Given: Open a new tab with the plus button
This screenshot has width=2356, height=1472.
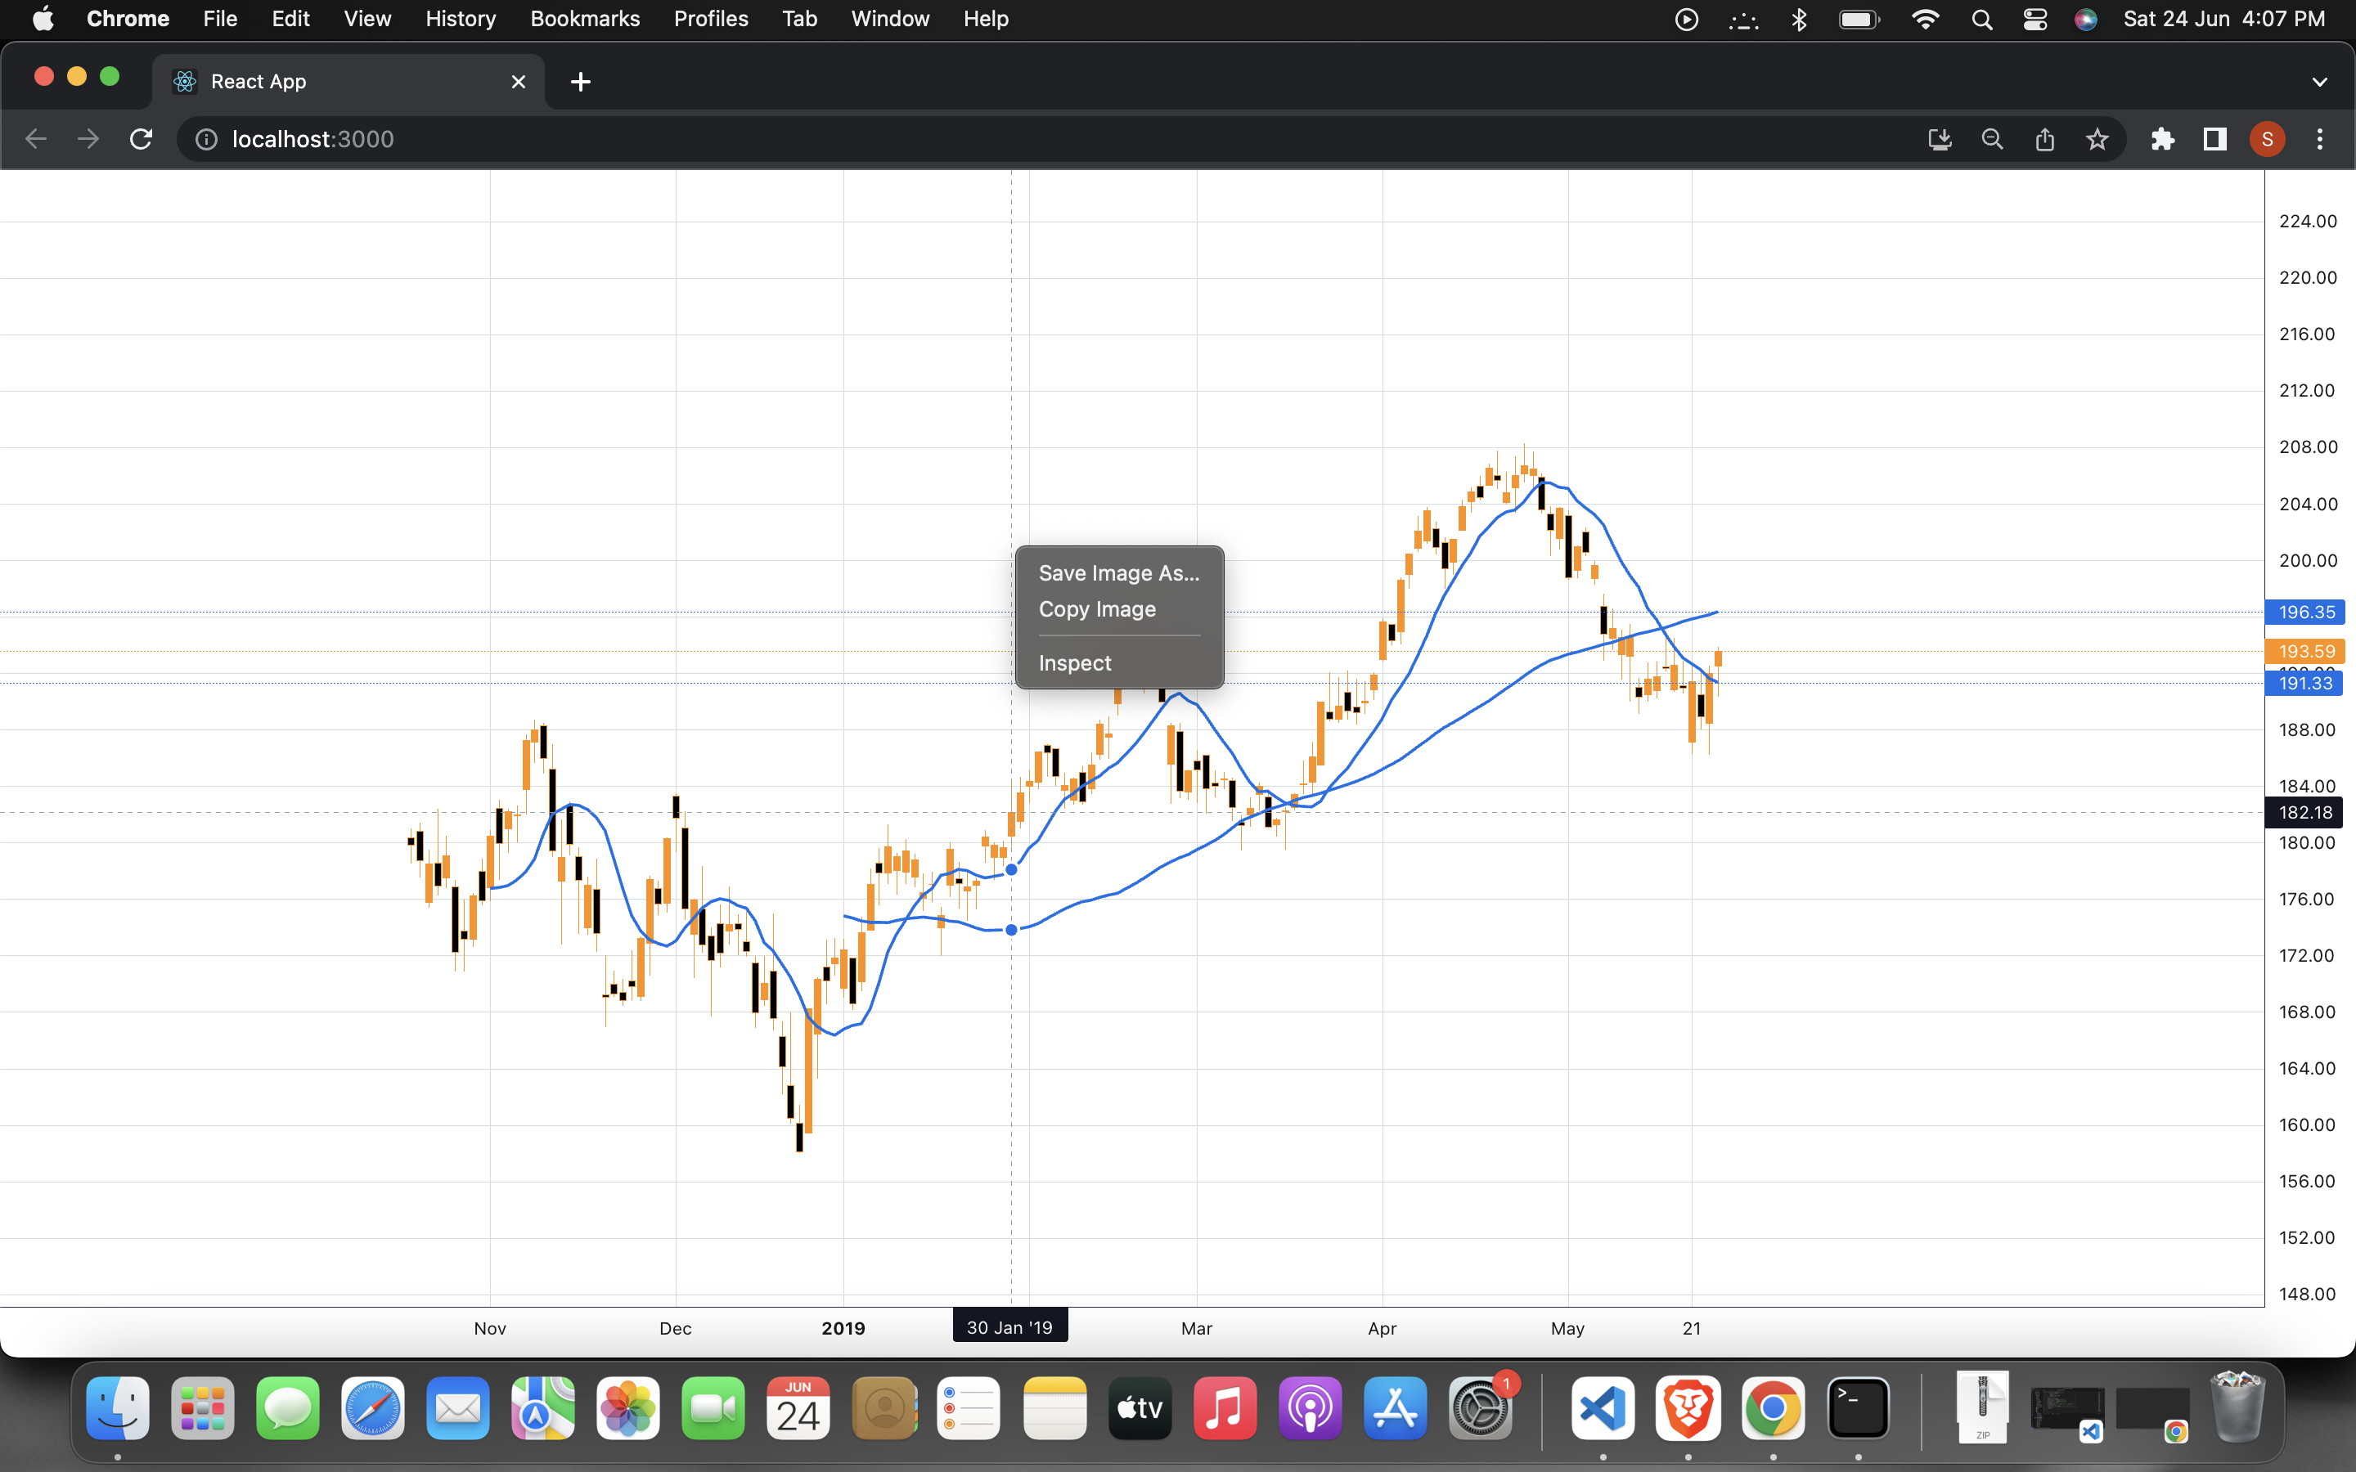Looking at the screenshot, I should point(579,82).
